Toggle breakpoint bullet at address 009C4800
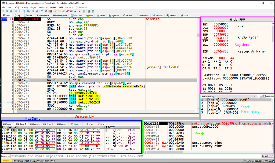This screenshot has height=163, width=275. point(13,106)
